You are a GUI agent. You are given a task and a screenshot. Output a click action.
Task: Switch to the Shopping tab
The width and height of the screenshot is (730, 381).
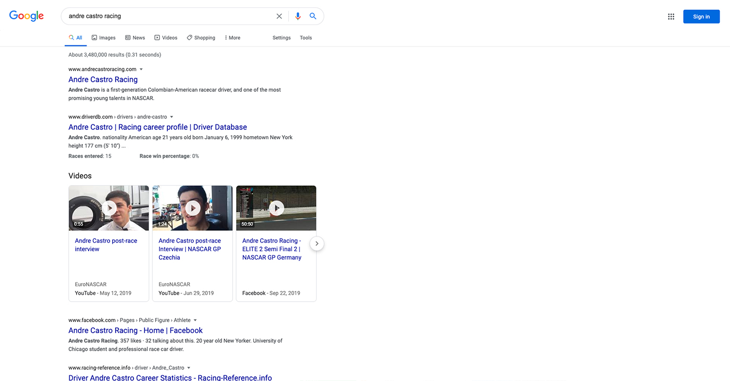201,38
